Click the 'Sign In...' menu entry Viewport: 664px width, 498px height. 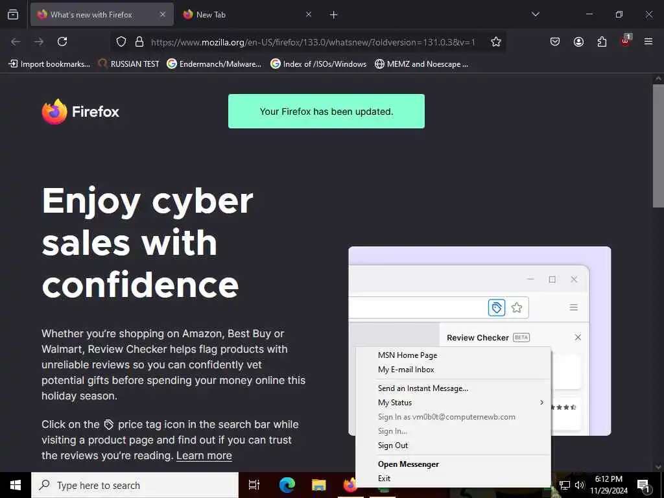[453, 431]
